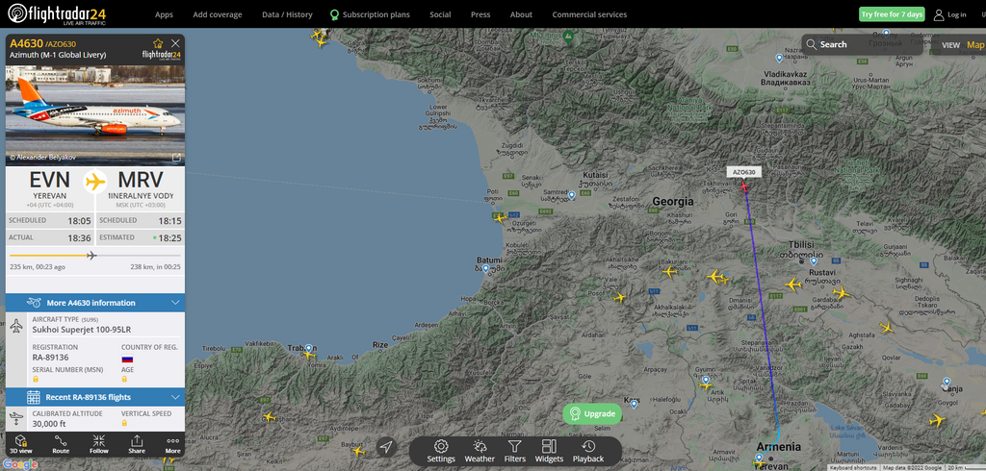986x471 pixels.
Task: Click calibrated altitude 30,000 ft
Action: point(49,423)
